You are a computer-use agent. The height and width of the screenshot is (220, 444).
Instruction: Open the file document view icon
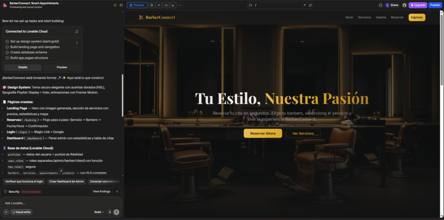[x=152, y=5]
